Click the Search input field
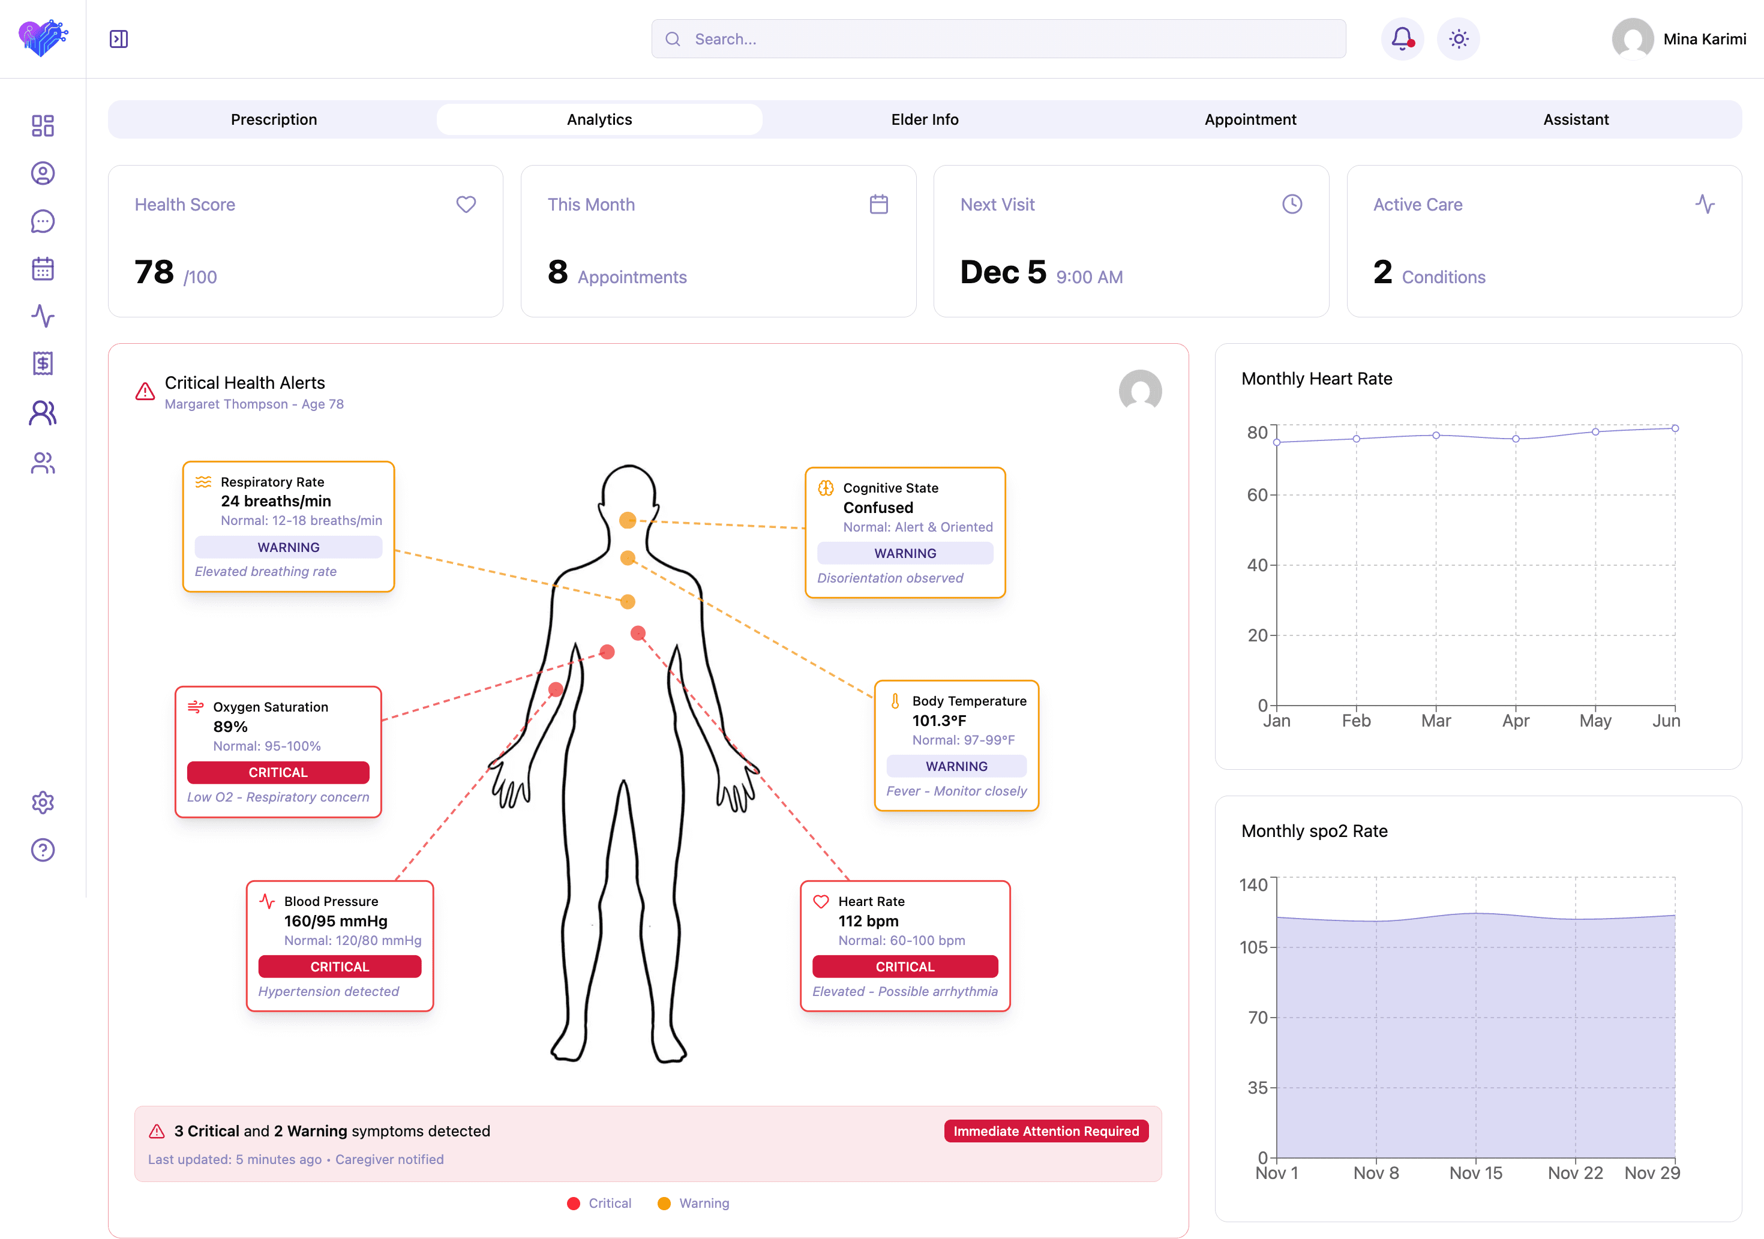Screen dimensions: 1764x1239 [998, 39]
